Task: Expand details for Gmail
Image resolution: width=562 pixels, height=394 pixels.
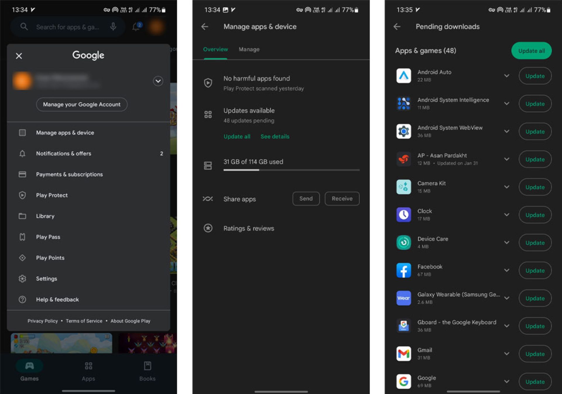Action: click(507, 354)
